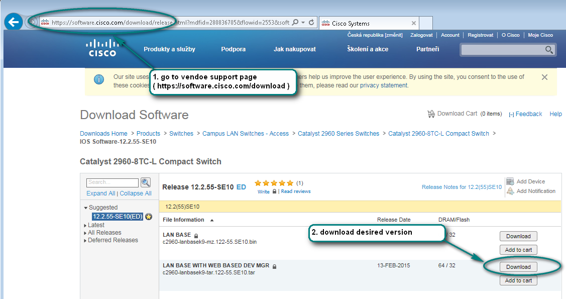
Task: Click the star icon beside 12.2.55-SE10(ED)
Action: coord(148,217)
